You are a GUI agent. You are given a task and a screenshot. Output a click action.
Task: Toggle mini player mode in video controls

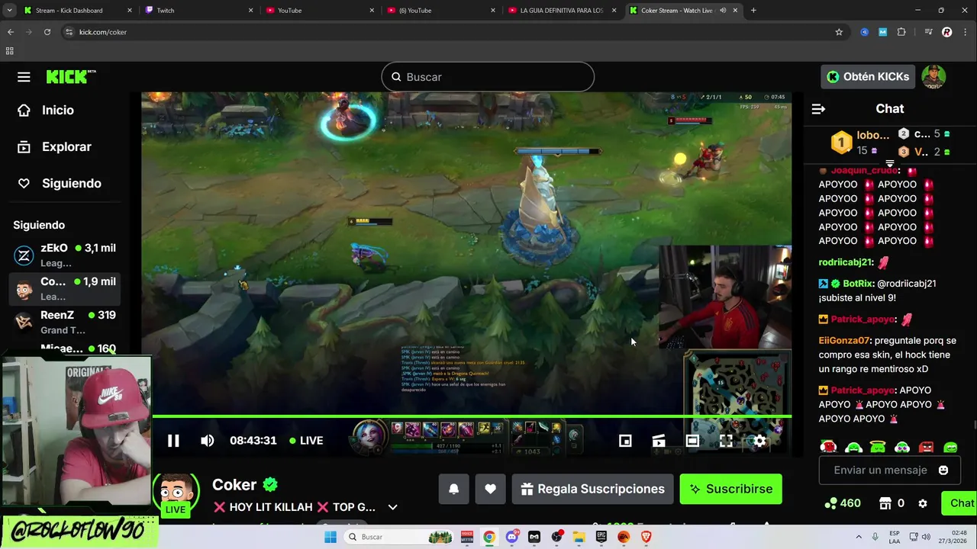tap(625, 441)
